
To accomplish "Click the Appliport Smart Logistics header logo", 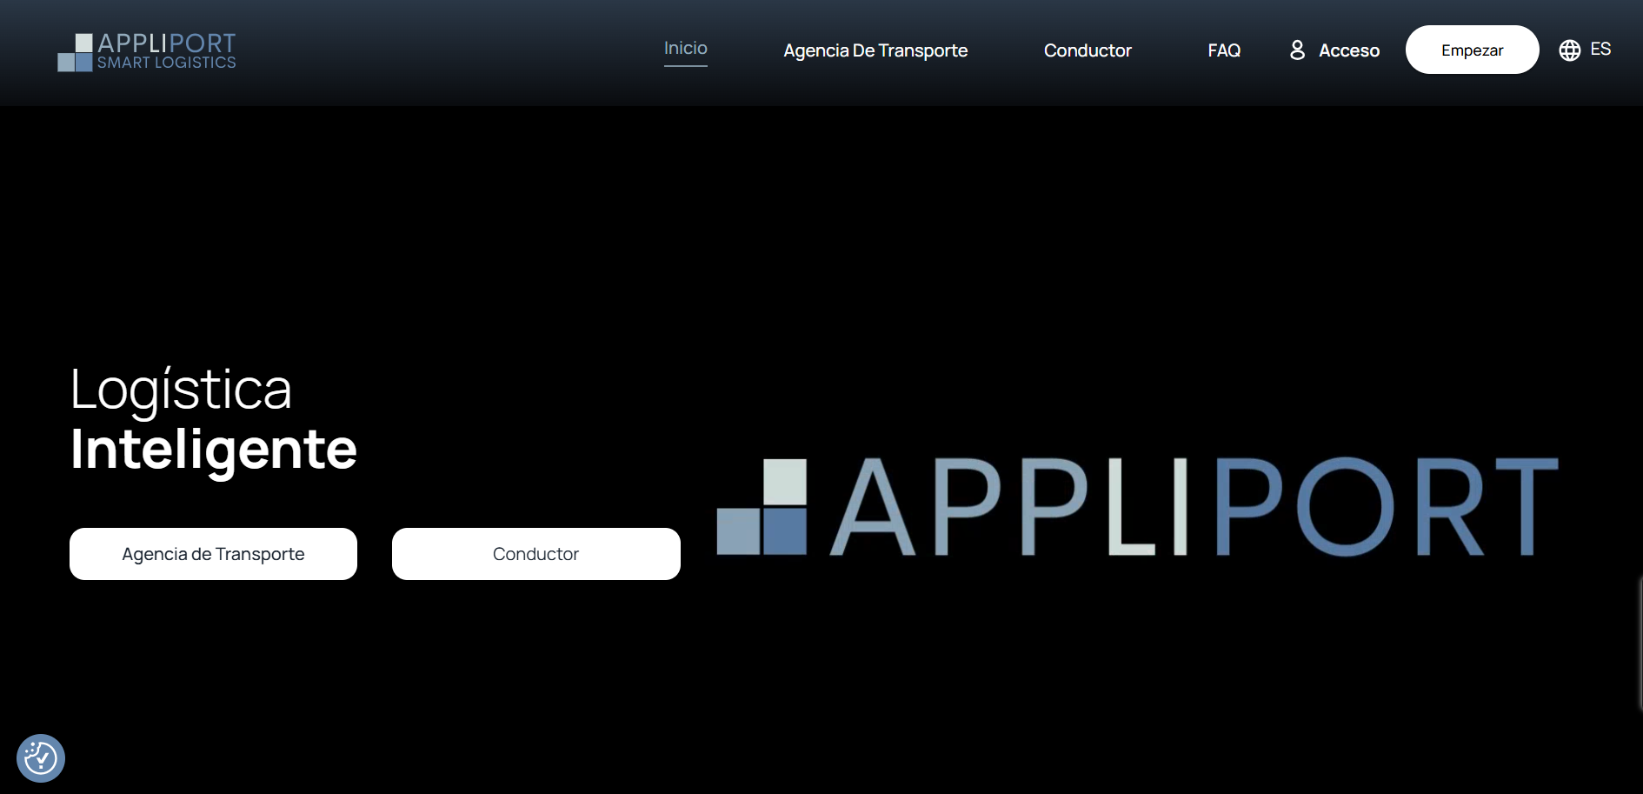I will tap(147, 52).
